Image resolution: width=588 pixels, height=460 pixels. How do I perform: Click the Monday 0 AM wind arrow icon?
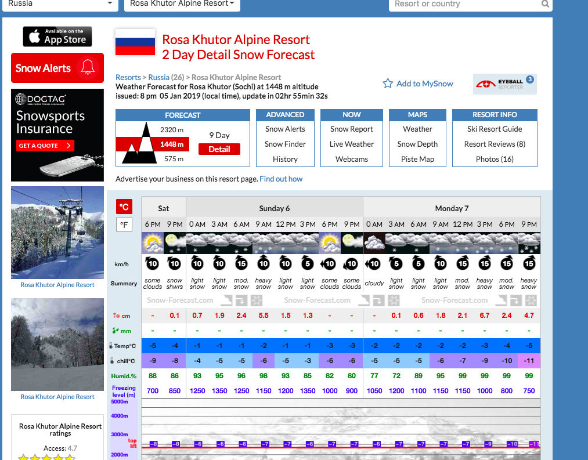(x=373, y=264)
